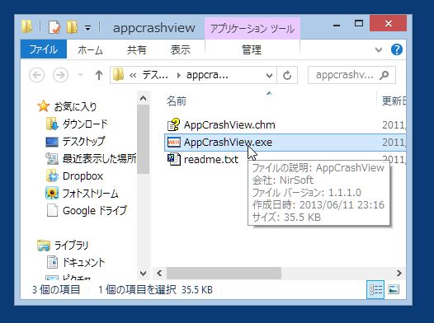Screen dimensions: 434x323
Task: Click the フォトストリーム sunflower icon
Action: pyautogui.click(x=52, y=193)
